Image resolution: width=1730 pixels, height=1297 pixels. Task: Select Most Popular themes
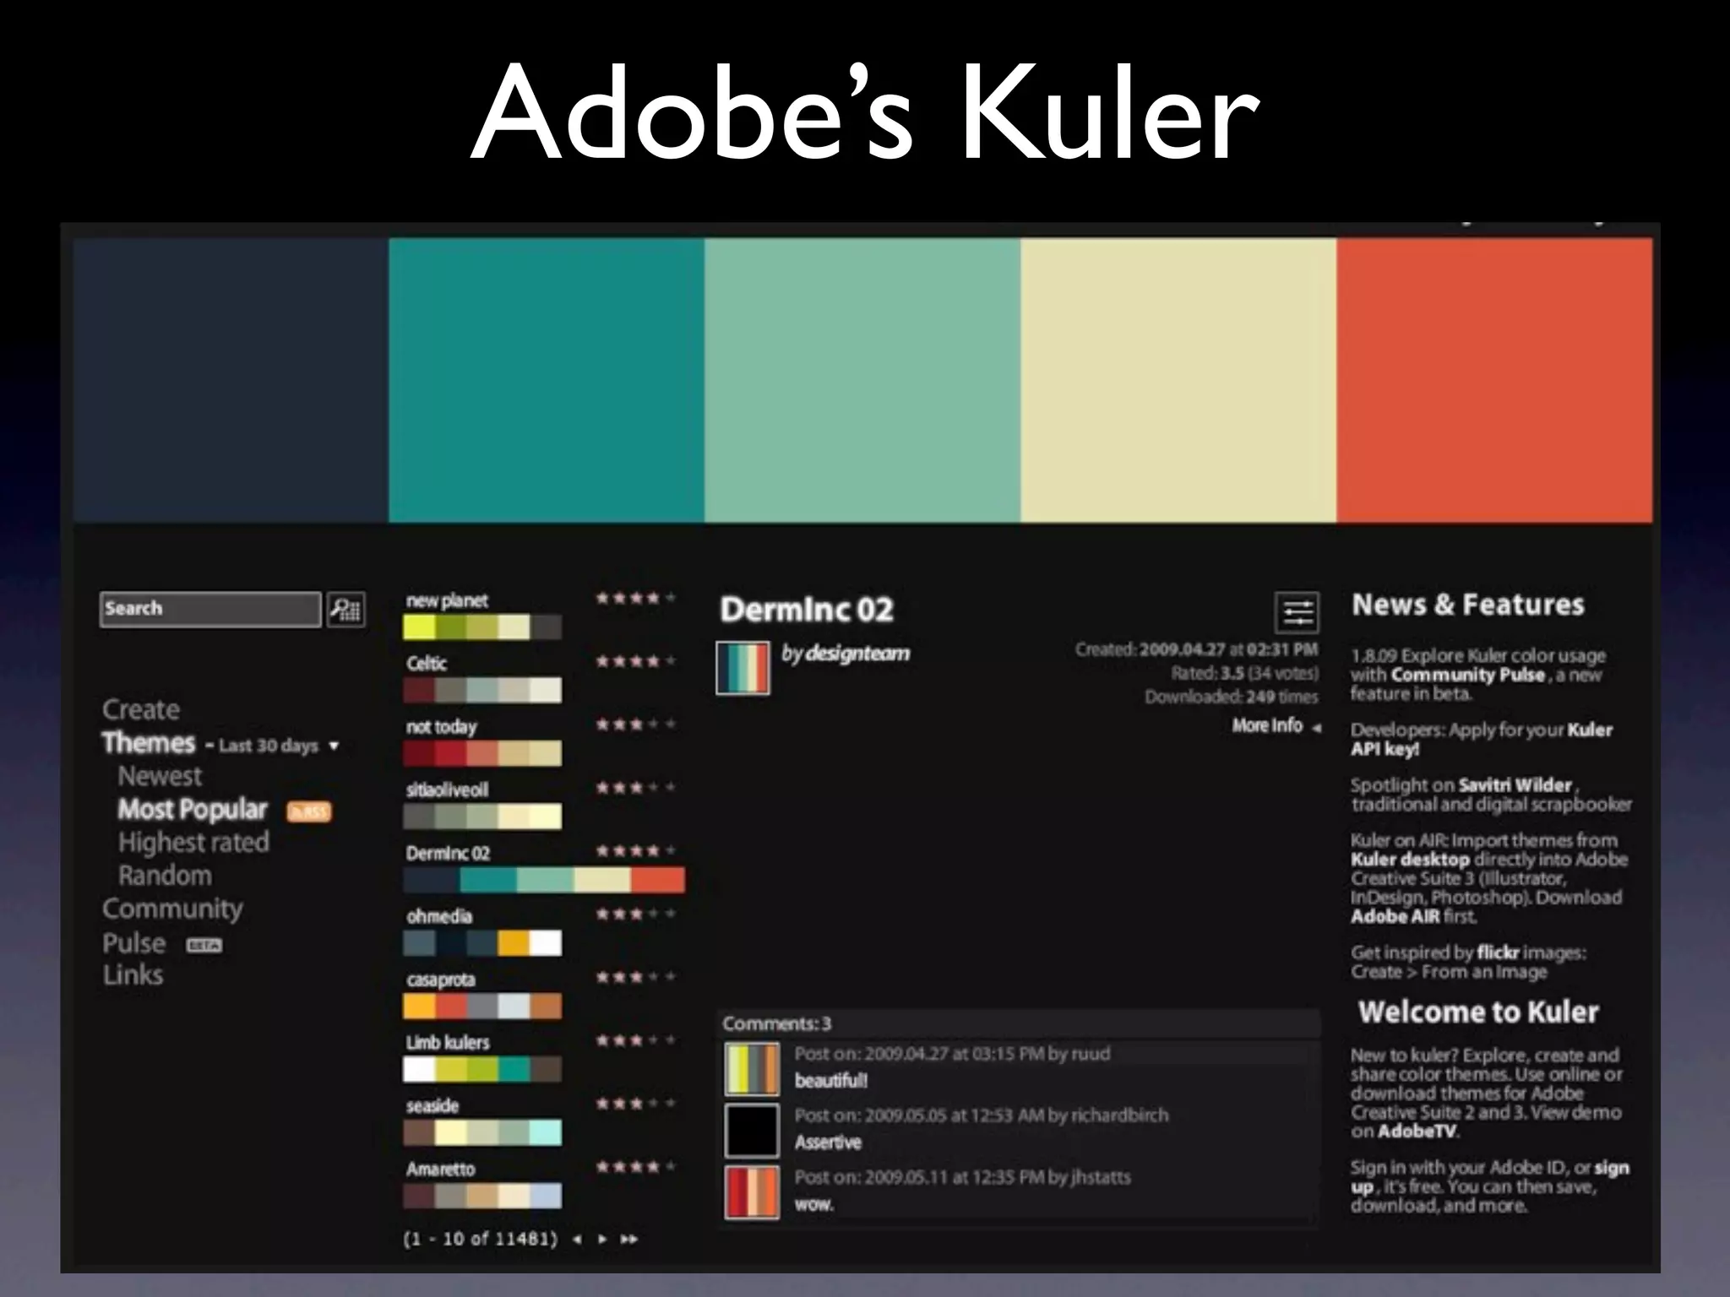coord(193,809)
